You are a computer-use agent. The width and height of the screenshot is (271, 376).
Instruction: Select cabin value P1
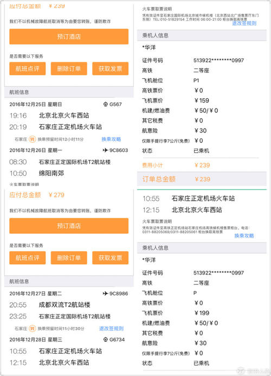196,80
